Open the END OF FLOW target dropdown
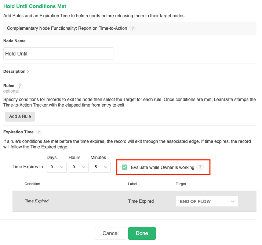The width and height of the screenshot is (262, 245). (x=207, y=201)
